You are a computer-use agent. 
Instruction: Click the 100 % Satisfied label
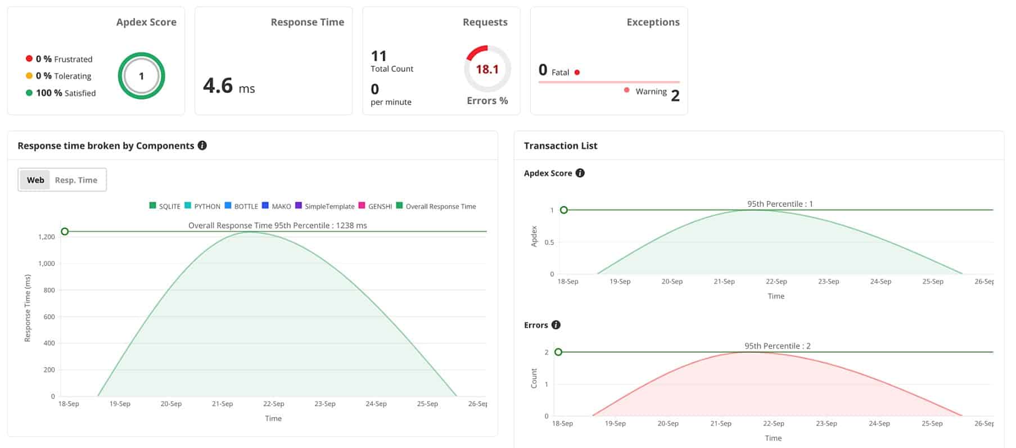pyautogui.click(x=66, y=93)
